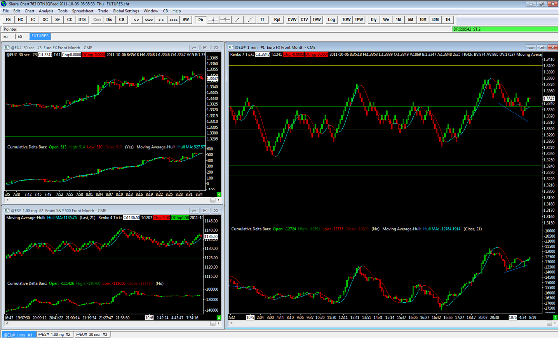Click the Con toolbar button
Image resolution: width=559 pixels, height=338 pixels.
click(97, 20)
